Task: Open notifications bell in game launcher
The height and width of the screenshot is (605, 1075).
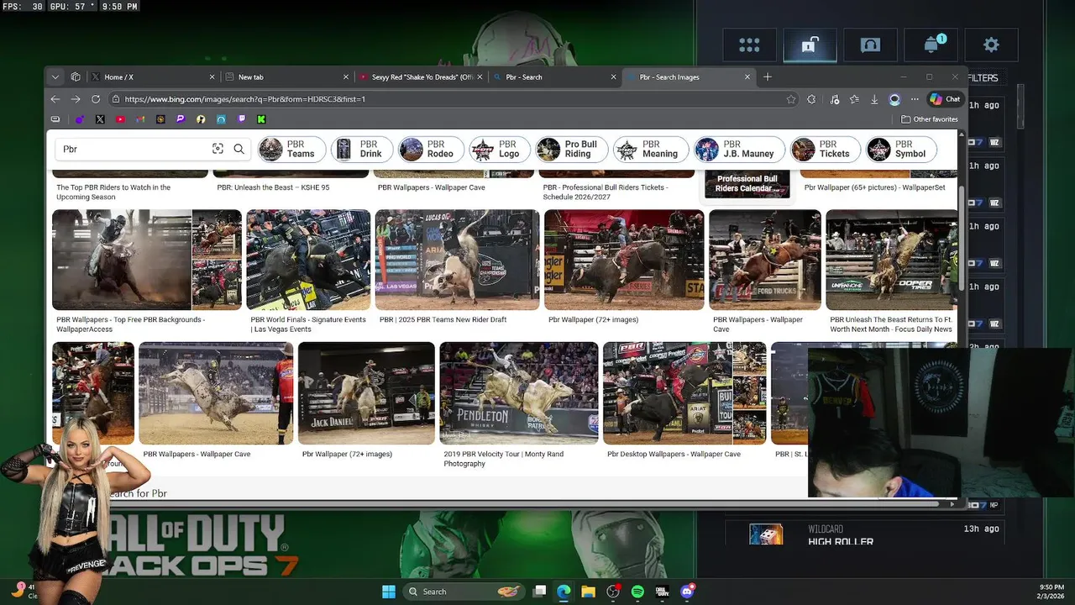Action: tap(931, 45)
